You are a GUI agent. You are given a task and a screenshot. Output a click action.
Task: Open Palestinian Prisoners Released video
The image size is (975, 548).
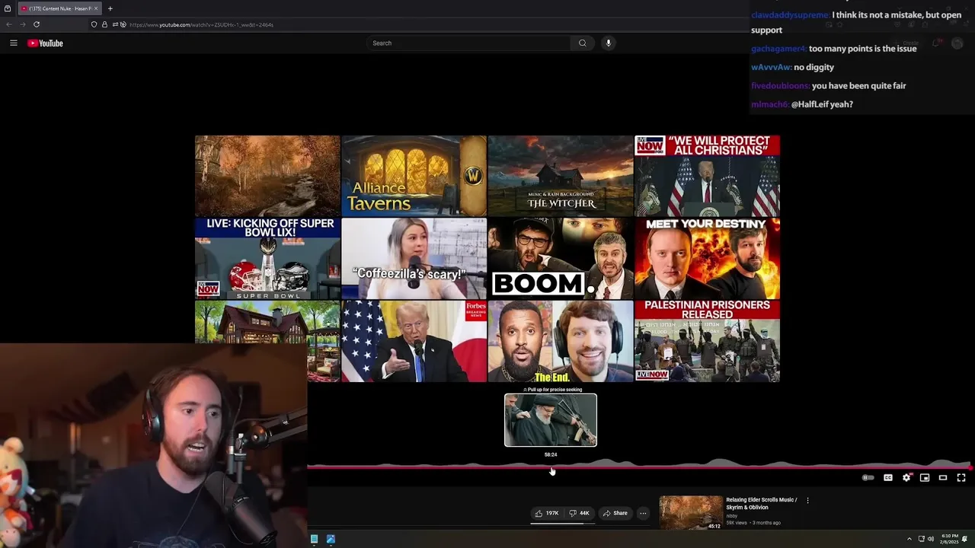[707, 340]
